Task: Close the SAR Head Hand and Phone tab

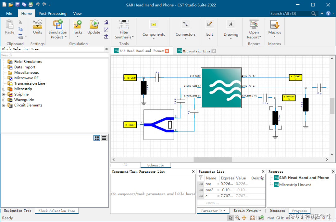Action: [167, 51]
